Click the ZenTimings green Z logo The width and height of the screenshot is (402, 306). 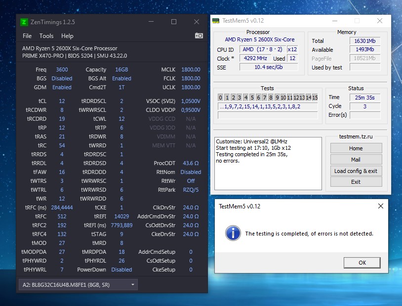24,22
